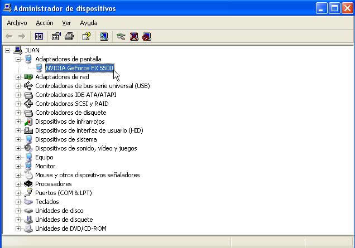Viewport: 355px width, 248px height.
Task: Click the HID devices icon
Action: coord(28,130)
